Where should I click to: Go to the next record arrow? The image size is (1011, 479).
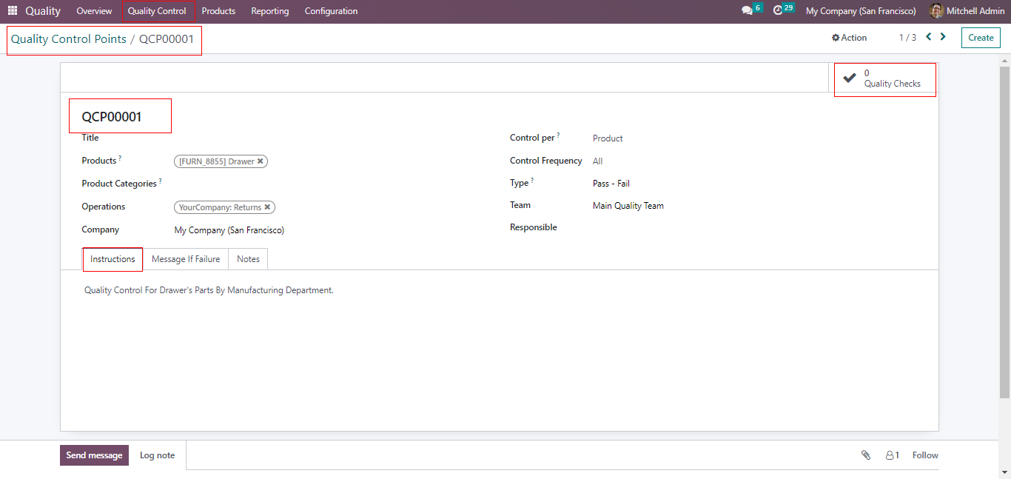click(943, 37)
